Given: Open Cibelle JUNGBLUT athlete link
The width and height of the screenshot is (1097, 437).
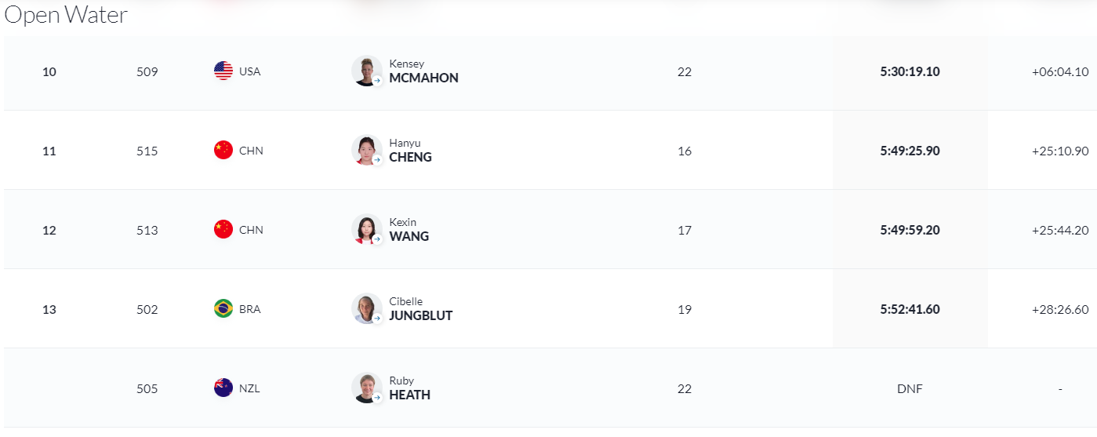Looking at the screenshot, I should coord(420,309).
